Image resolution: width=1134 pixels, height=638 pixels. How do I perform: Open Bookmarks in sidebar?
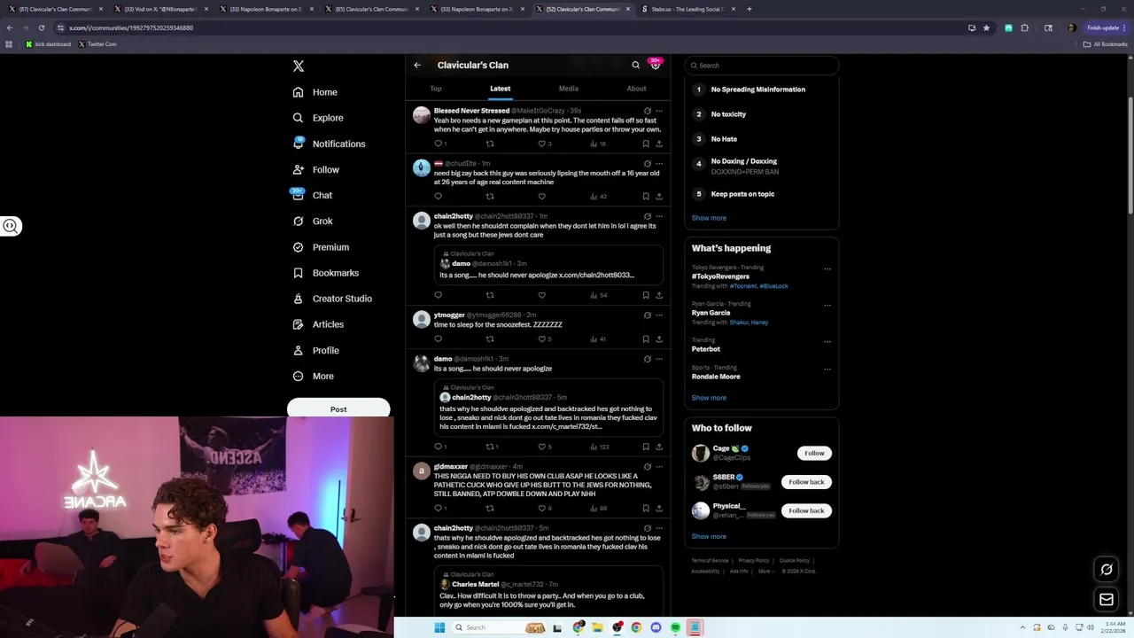(325, 273)
